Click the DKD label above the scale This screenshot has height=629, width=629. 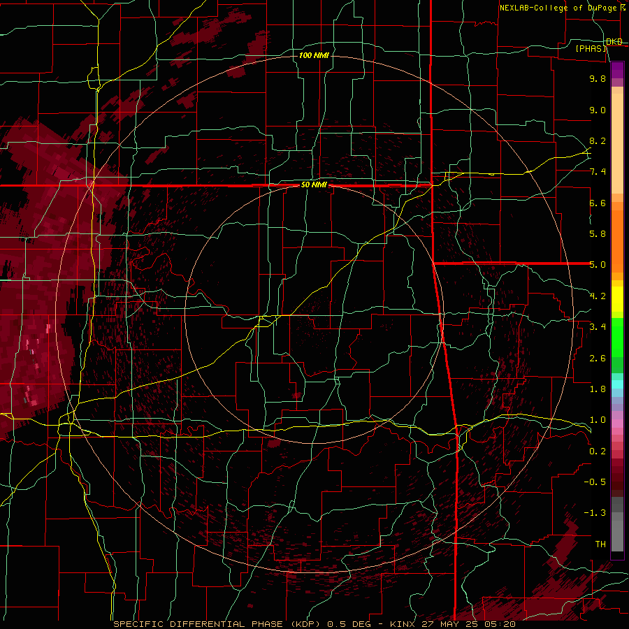pos(614,42)
